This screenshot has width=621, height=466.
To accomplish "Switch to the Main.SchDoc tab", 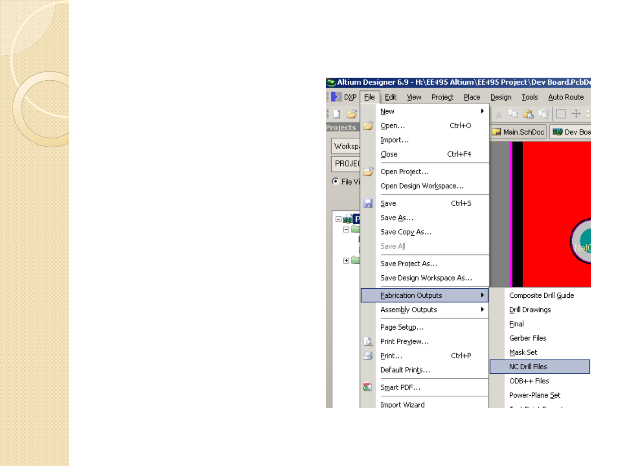I will point(519,132).
